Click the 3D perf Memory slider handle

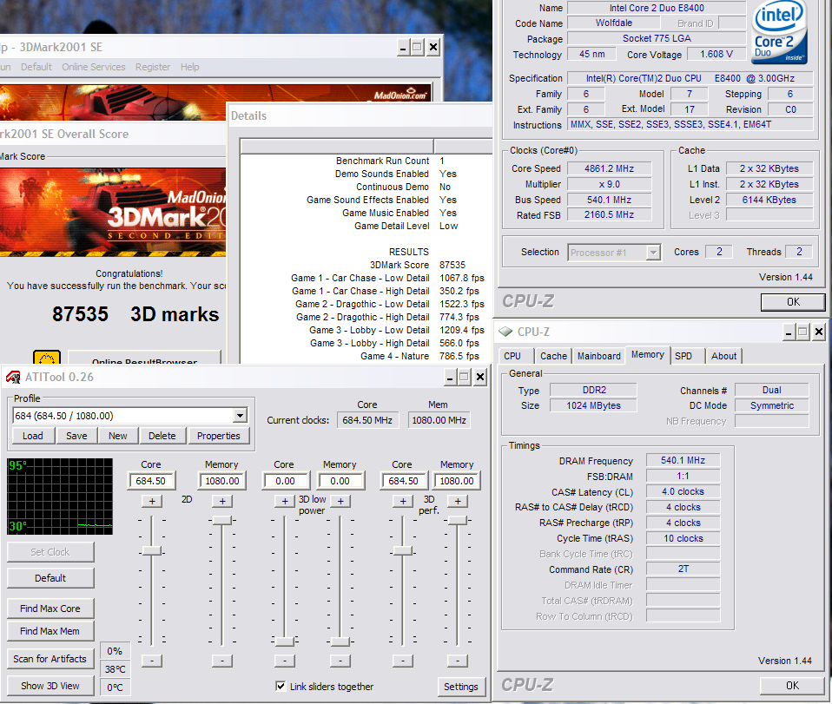(x=458, y=519)
